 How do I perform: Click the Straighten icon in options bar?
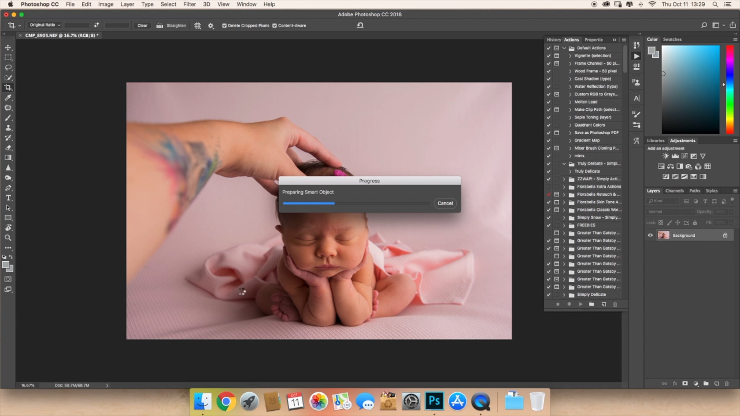pos(159,26)
